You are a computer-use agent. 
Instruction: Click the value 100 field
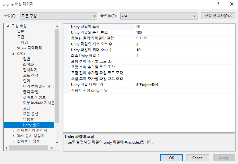click(x=185, y=33)
